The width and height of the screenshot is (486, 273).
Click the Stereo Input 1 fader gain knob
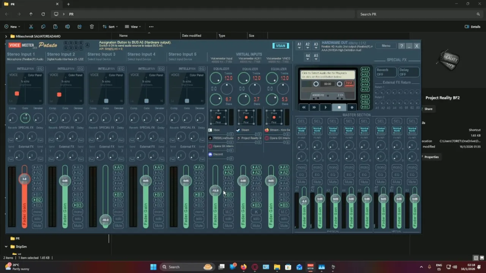tap(24, 179)
